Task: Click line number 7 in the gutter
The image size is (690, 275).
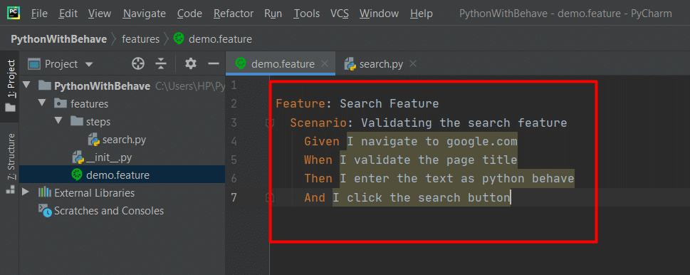Action: click(234, 197)
